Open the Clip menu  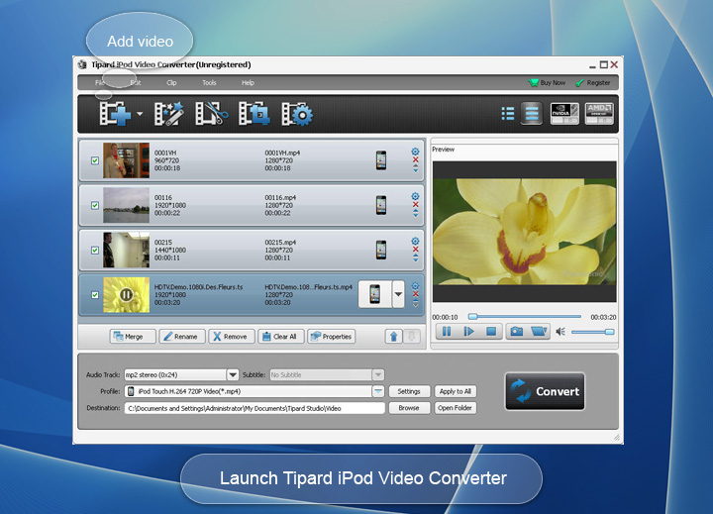[x=171, y=83]
